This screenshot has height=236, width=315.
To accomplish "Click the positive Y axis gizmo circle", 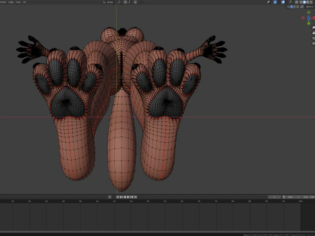I will 308,12.
